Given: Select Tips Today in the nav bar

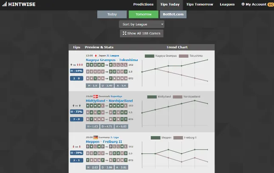Looking at the screenshot, I should pos(170,4).
